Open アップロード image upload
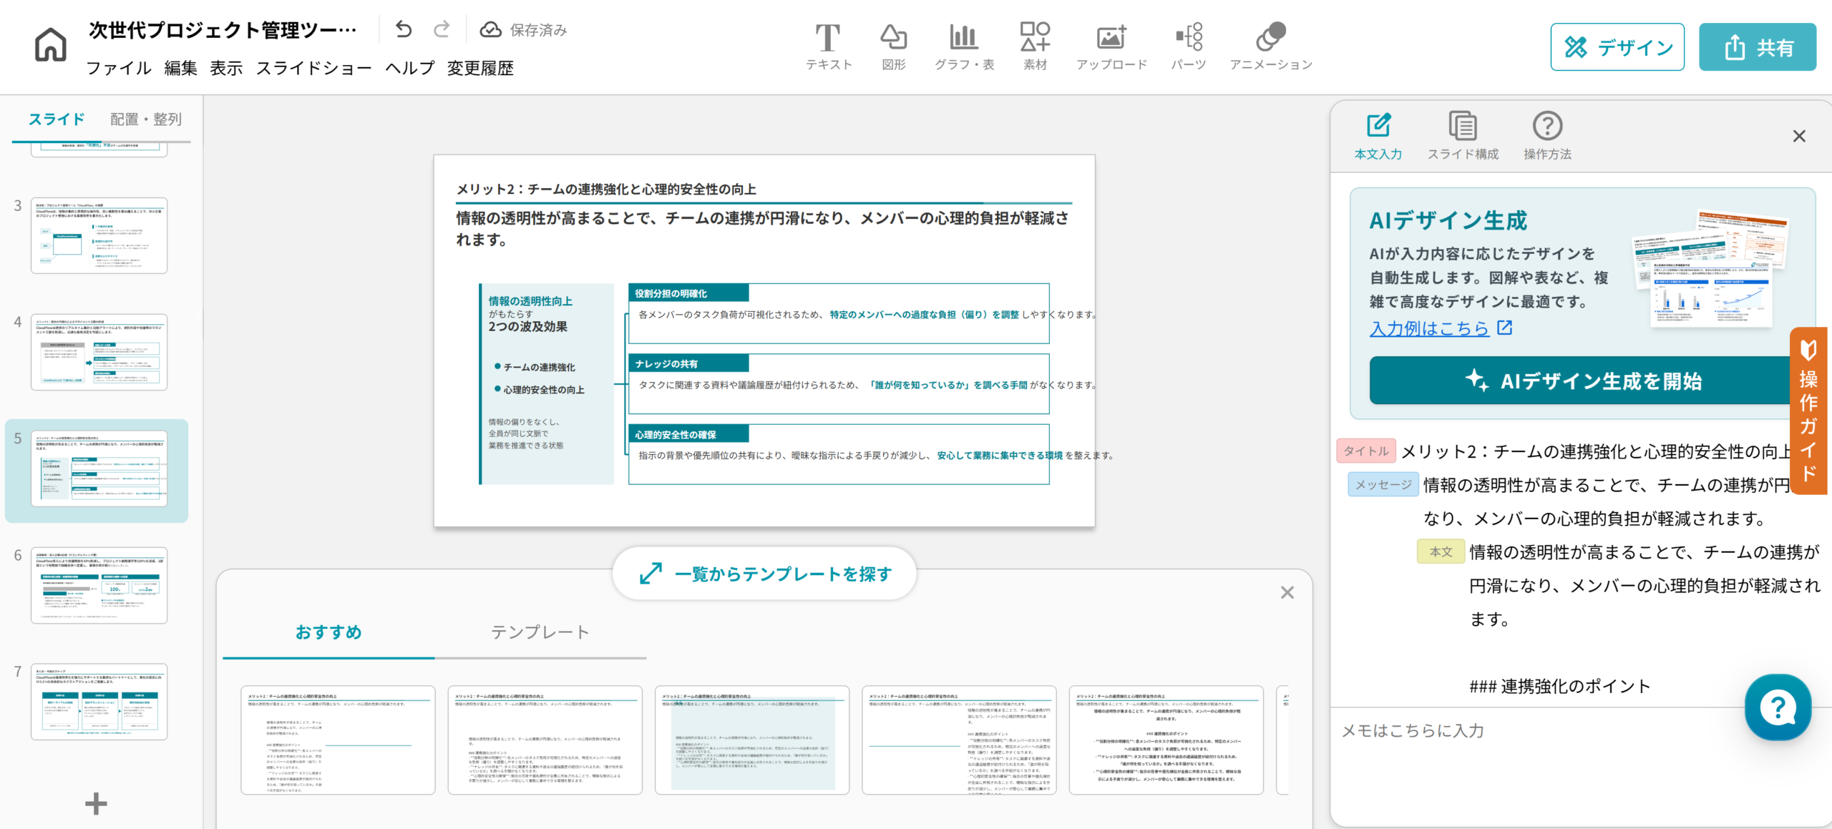 click(1111, 46)
